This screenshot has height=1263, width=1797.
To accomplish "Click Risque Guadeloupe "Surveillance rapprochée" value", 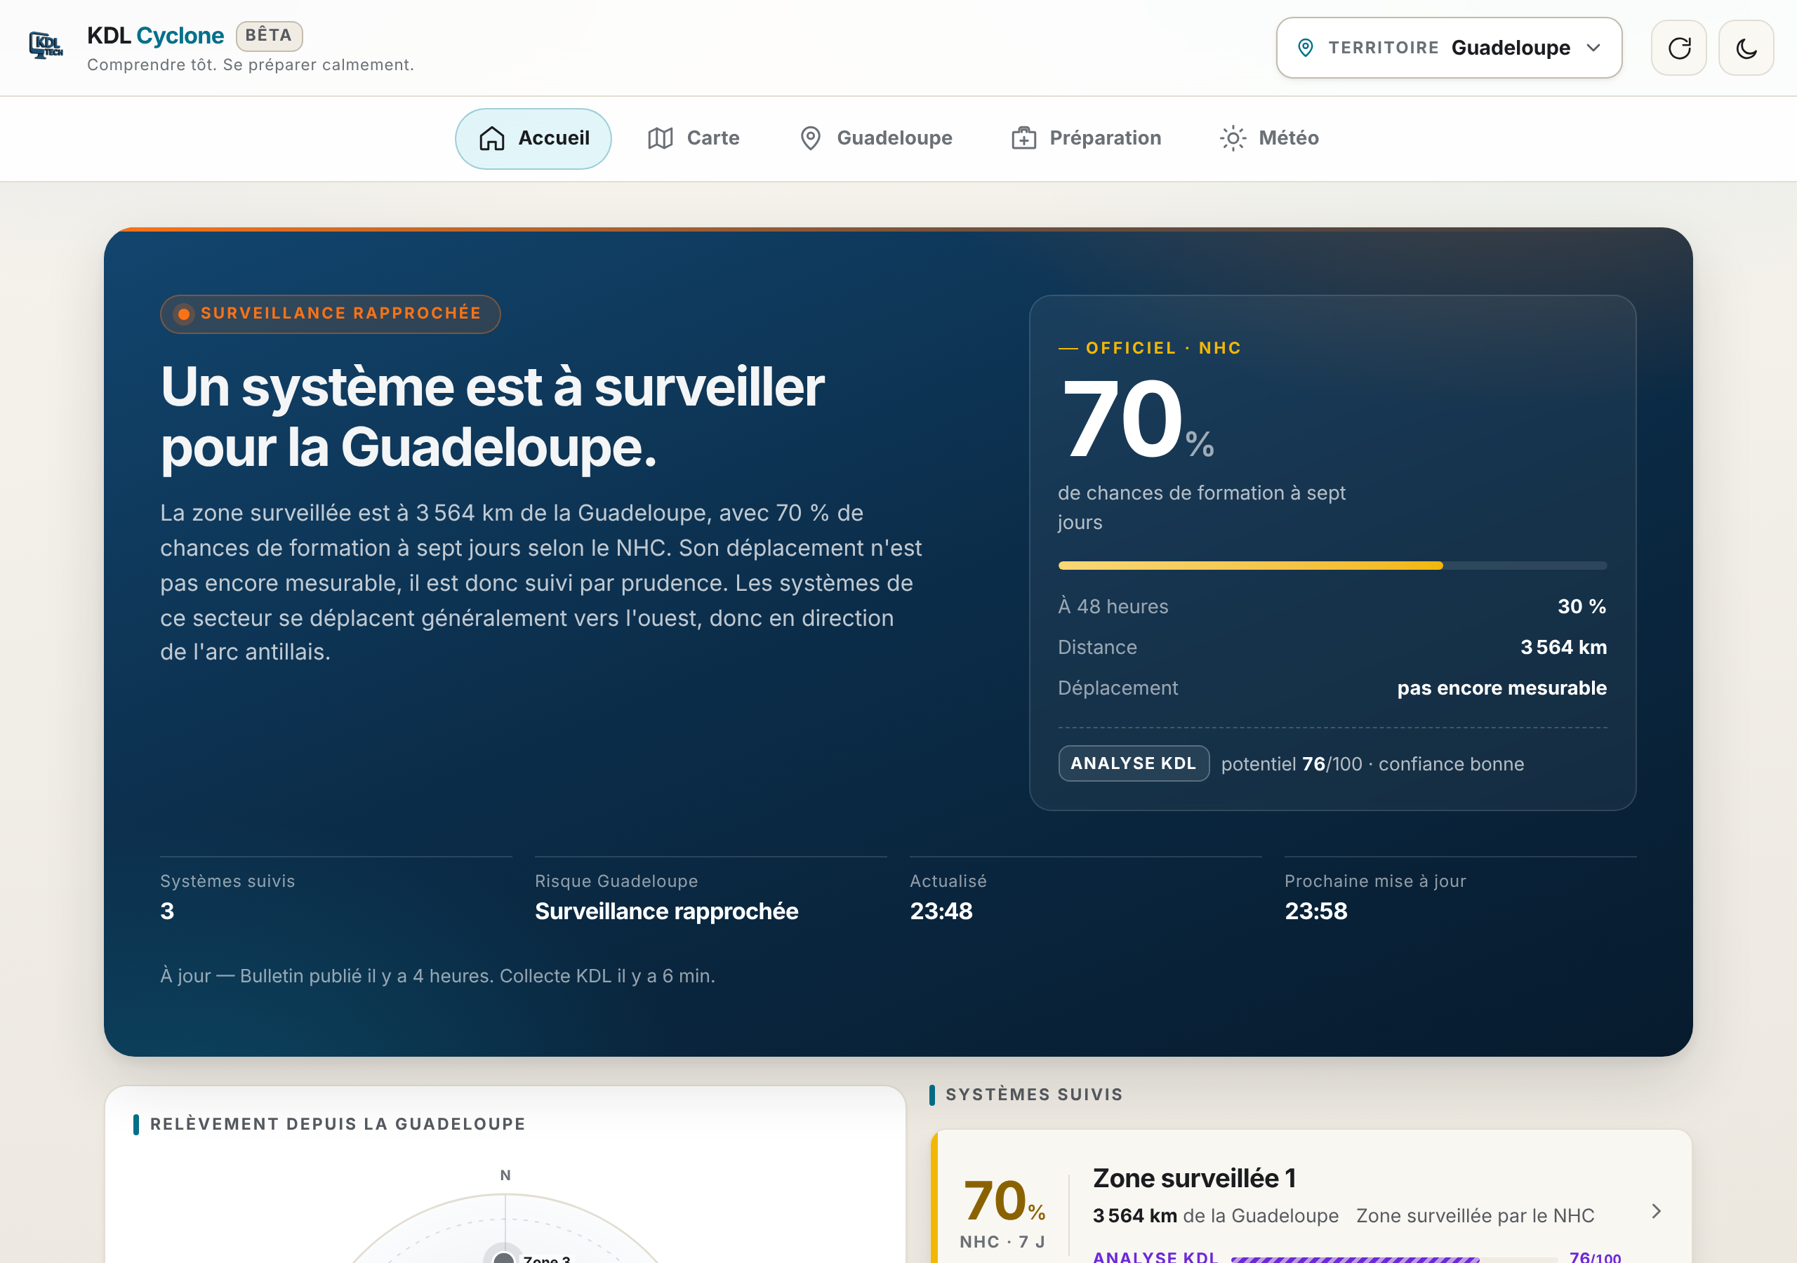I will coord(666,911).
